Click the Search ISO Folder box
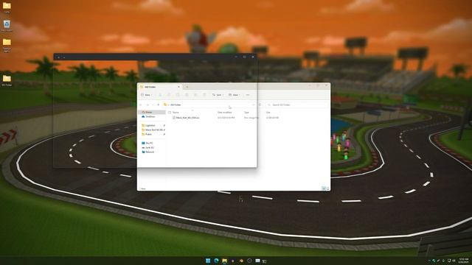 point(296,105)
